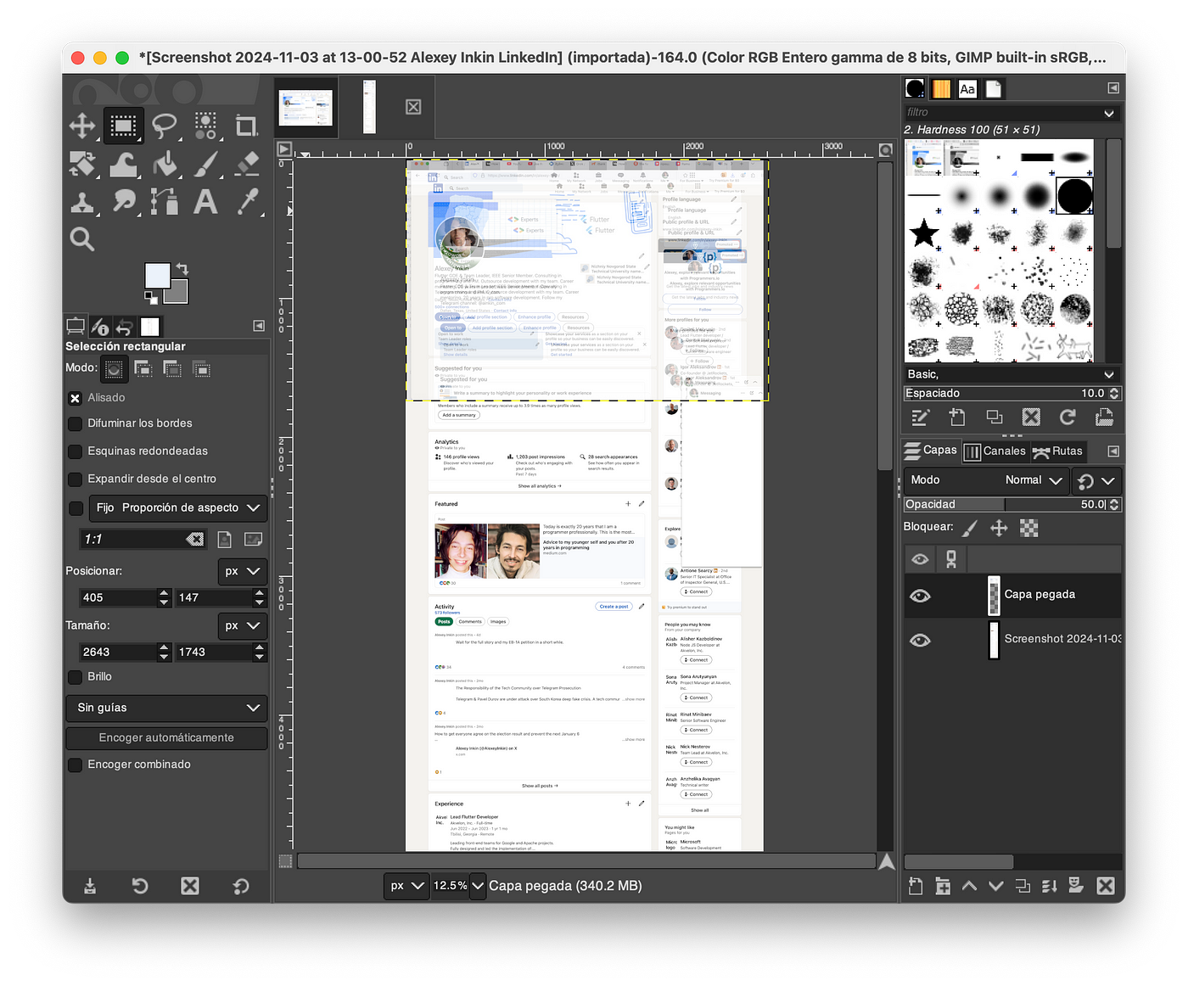
Task: Enable Expandir desde el centro
Action: [x=75, y=479]
